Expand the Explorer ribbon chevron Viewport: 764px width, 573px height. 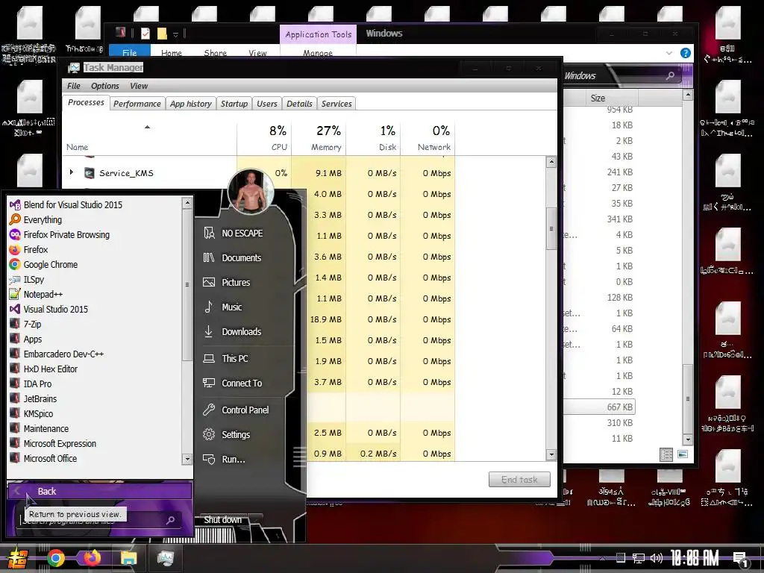pyautogui.click(x=669, y=53)
